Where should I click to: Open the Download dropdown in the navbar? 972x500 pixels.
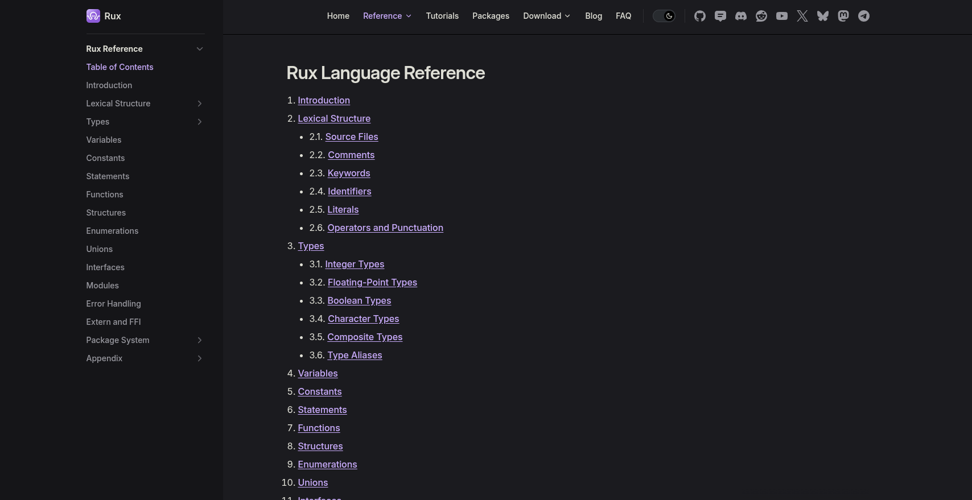pos(546,16)
